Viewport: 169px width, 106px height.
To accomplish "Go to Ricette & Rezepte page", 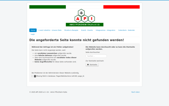I will [x=71, y=30].
